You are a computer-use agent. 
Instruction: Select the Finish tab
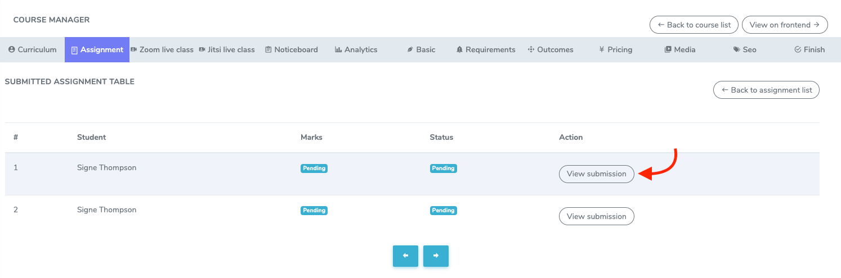coord(809,49)
